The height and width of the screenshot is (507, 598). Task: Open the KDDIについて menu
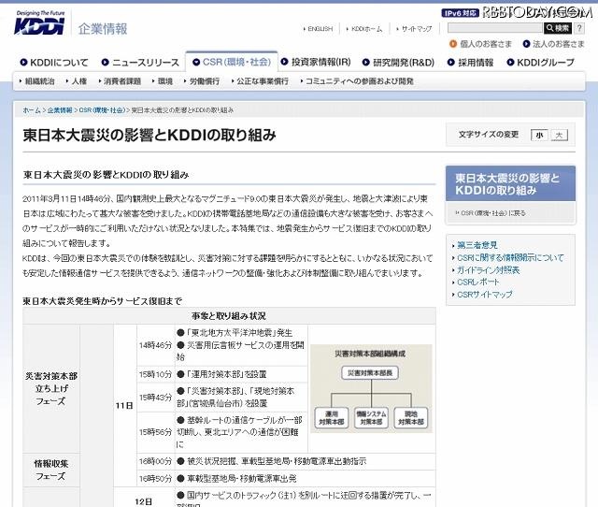(58, 63)
